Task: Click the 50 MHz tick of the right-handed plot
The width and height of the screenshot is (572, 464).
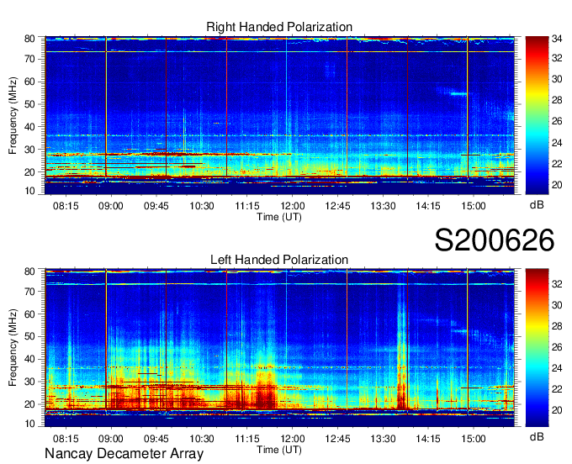Action: tap(30, 104)
